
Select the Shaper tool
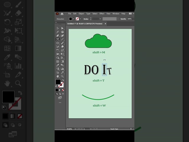[x=58, y=47]
